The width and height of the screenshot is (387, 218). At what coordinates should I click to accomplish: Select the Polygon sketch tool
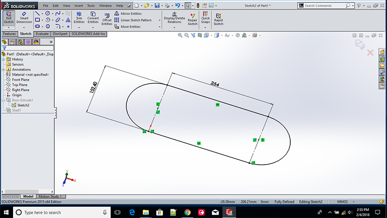(x=47, y=26)
